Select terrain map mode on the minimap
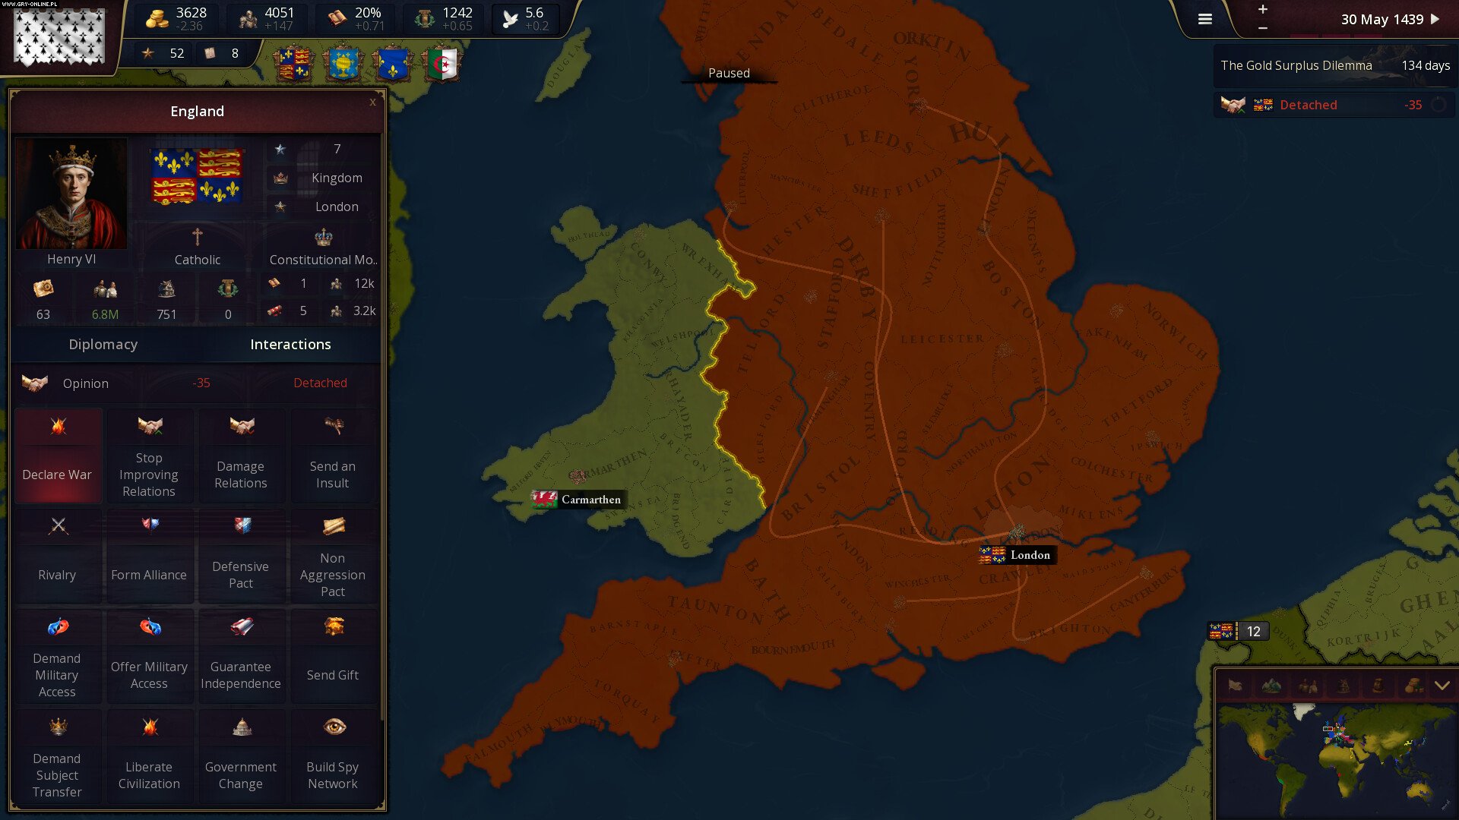This screenshot has width=1459, height=820. tap(1271, 686)
